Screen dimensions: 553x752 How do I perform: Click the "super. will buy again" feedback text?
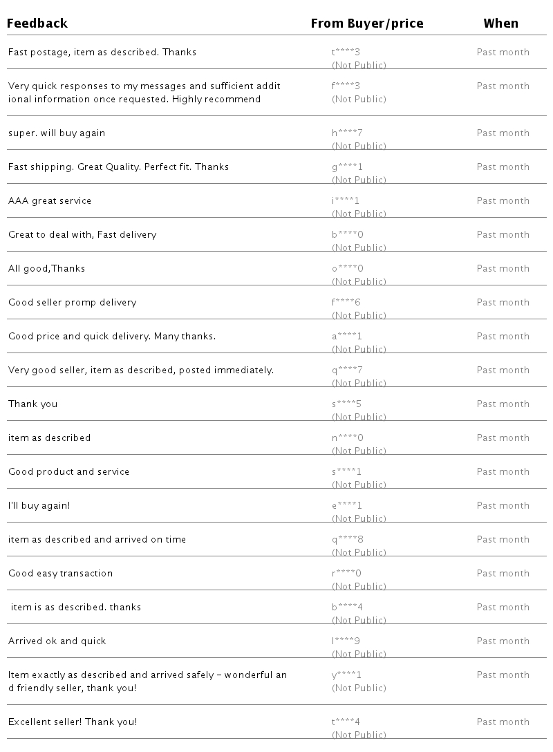pos(57,133)
